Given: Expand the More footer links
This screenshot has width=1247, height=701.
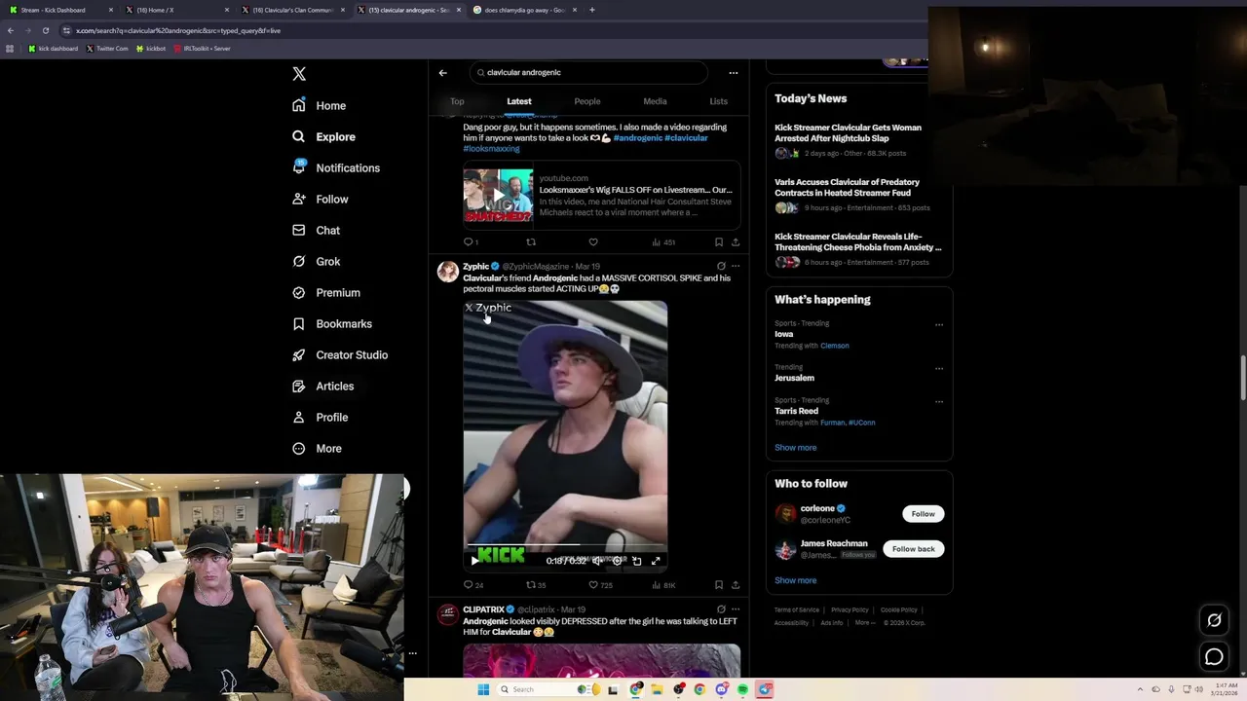Looking at the screenshot, I should tap(865, 622).
